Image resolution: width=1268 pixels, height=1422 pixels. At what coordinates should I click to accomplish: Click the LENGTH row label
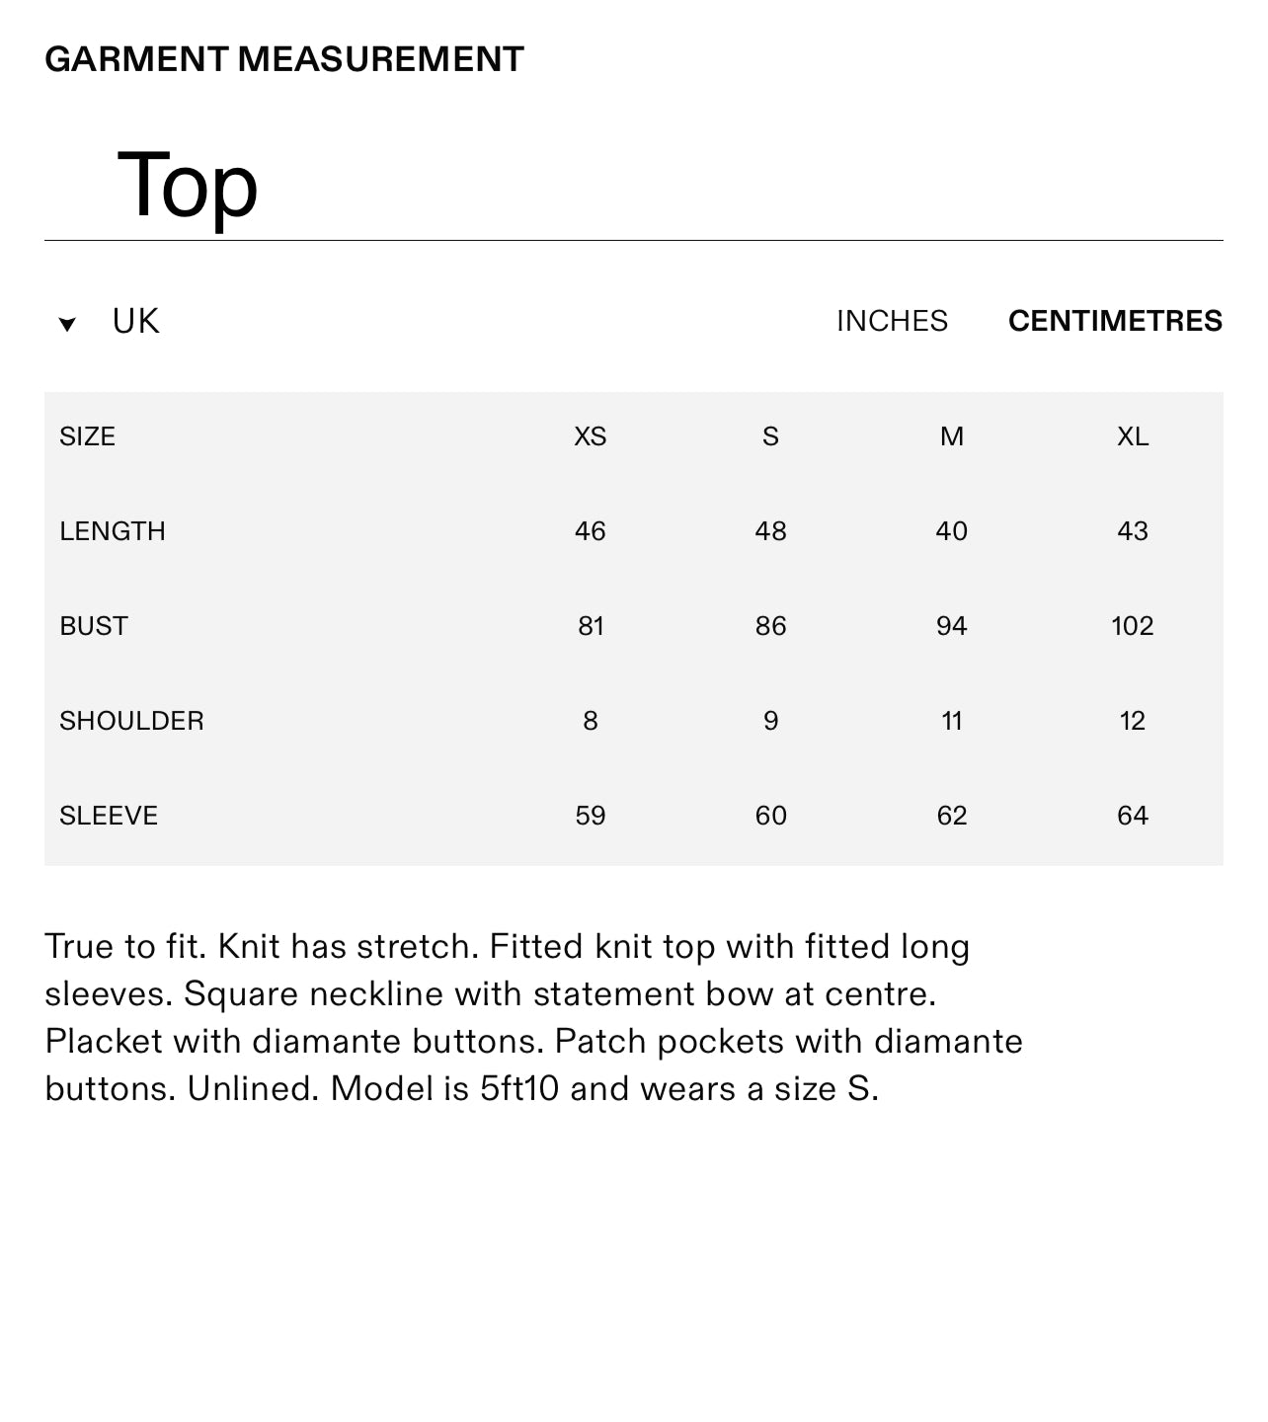(x=113, y=531)
